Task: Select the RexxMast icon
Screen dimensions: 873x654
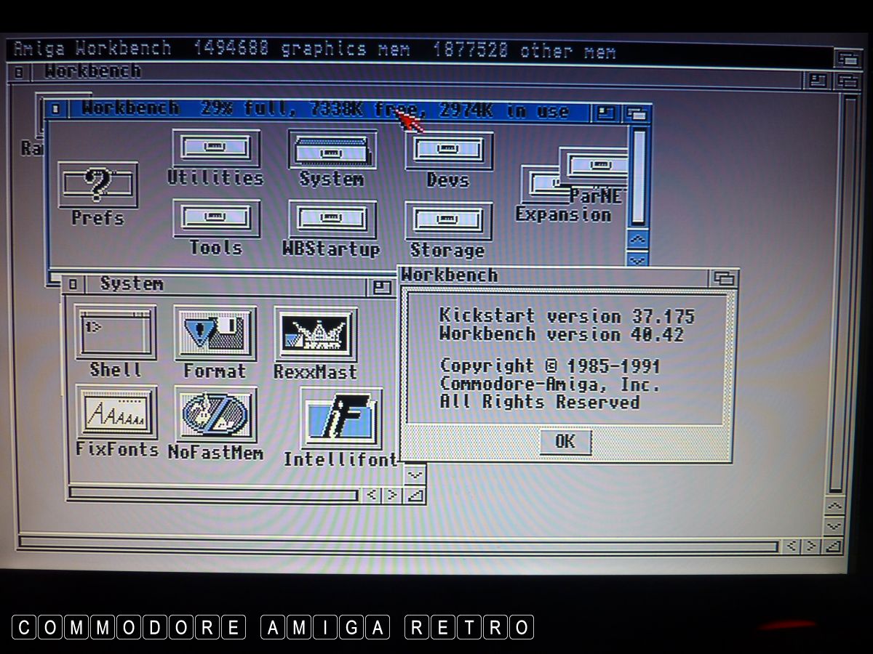Action: click(x=315, y=334)
